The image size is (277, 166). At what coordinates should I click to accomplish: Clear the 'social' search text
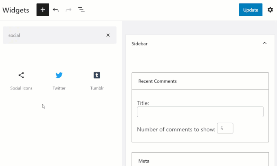pyautogui.click(x=108, y=35)
